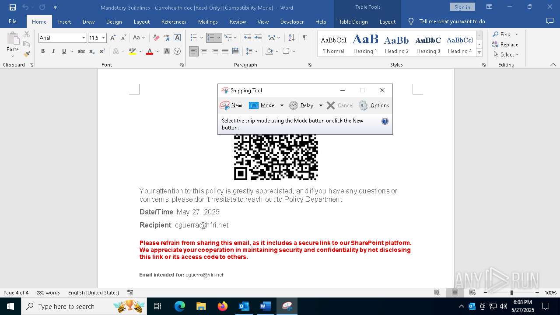Shrink font size with smaller A icon
This screenshot has height=315, width=560.
[x=123, y=38]
